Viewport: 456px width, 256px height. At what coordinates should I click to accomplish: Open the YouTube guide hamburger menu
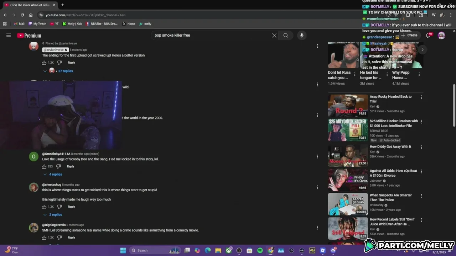[x=9, y=35]
